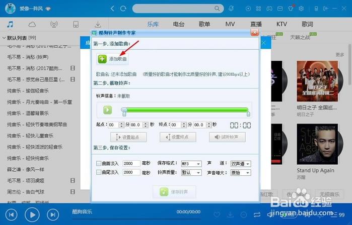This screenshot has height=225, width=352.
Task: Open the mail messages icon
Action: pyautogui.click(x=280, y=9)
